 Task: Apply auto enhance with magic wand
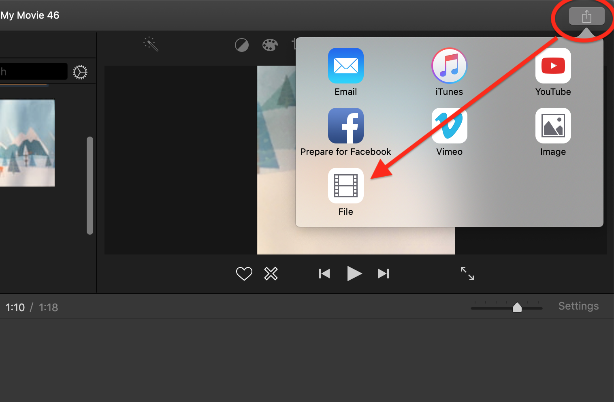click(x=151, y=44)
